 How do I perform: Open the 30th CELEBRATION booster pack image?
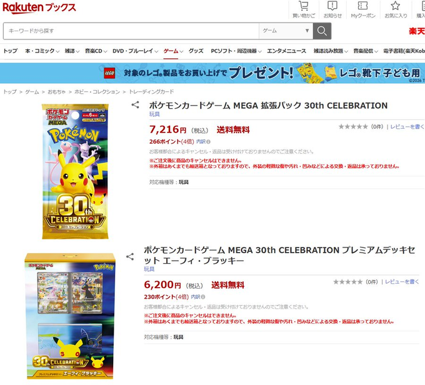(75, 171)
